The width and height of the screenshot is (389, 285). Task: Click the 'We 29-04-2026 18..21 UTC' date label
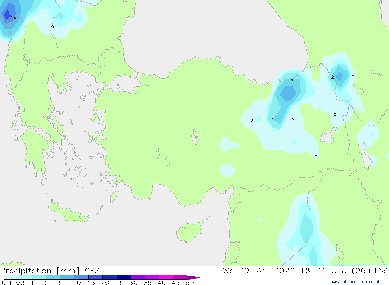285,271
